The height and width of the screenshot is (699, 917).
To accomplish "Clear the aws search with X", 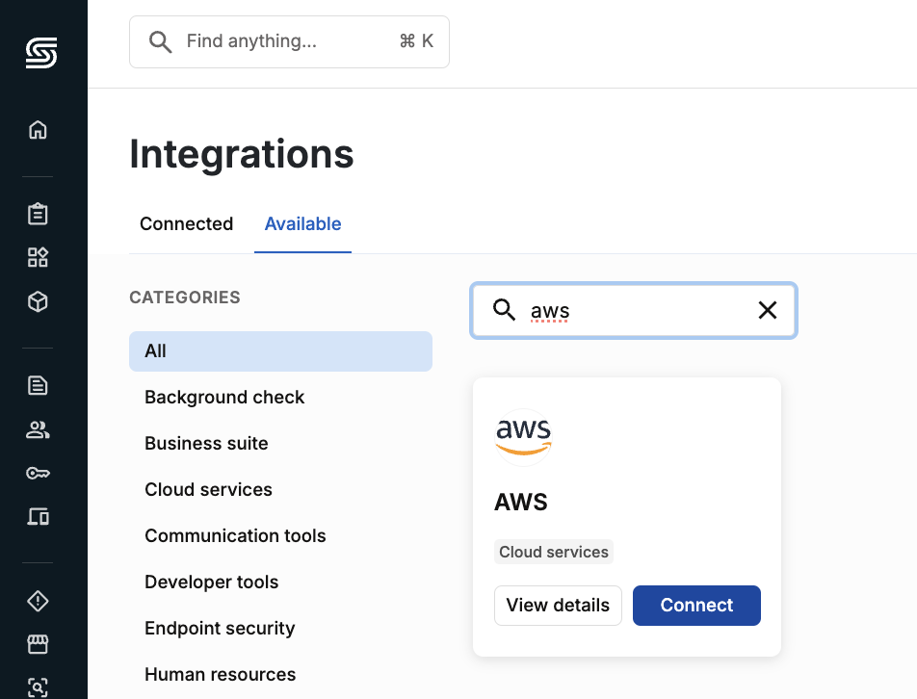I will [768, 310].
